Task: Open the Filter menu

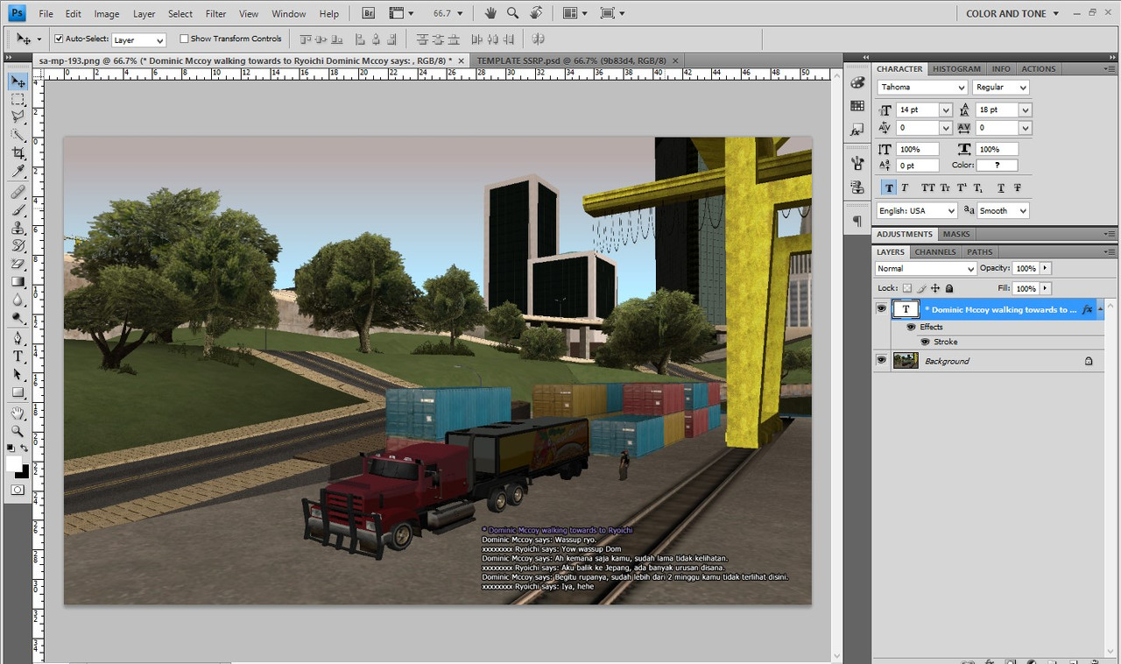Action: click(x=215, y=14)
